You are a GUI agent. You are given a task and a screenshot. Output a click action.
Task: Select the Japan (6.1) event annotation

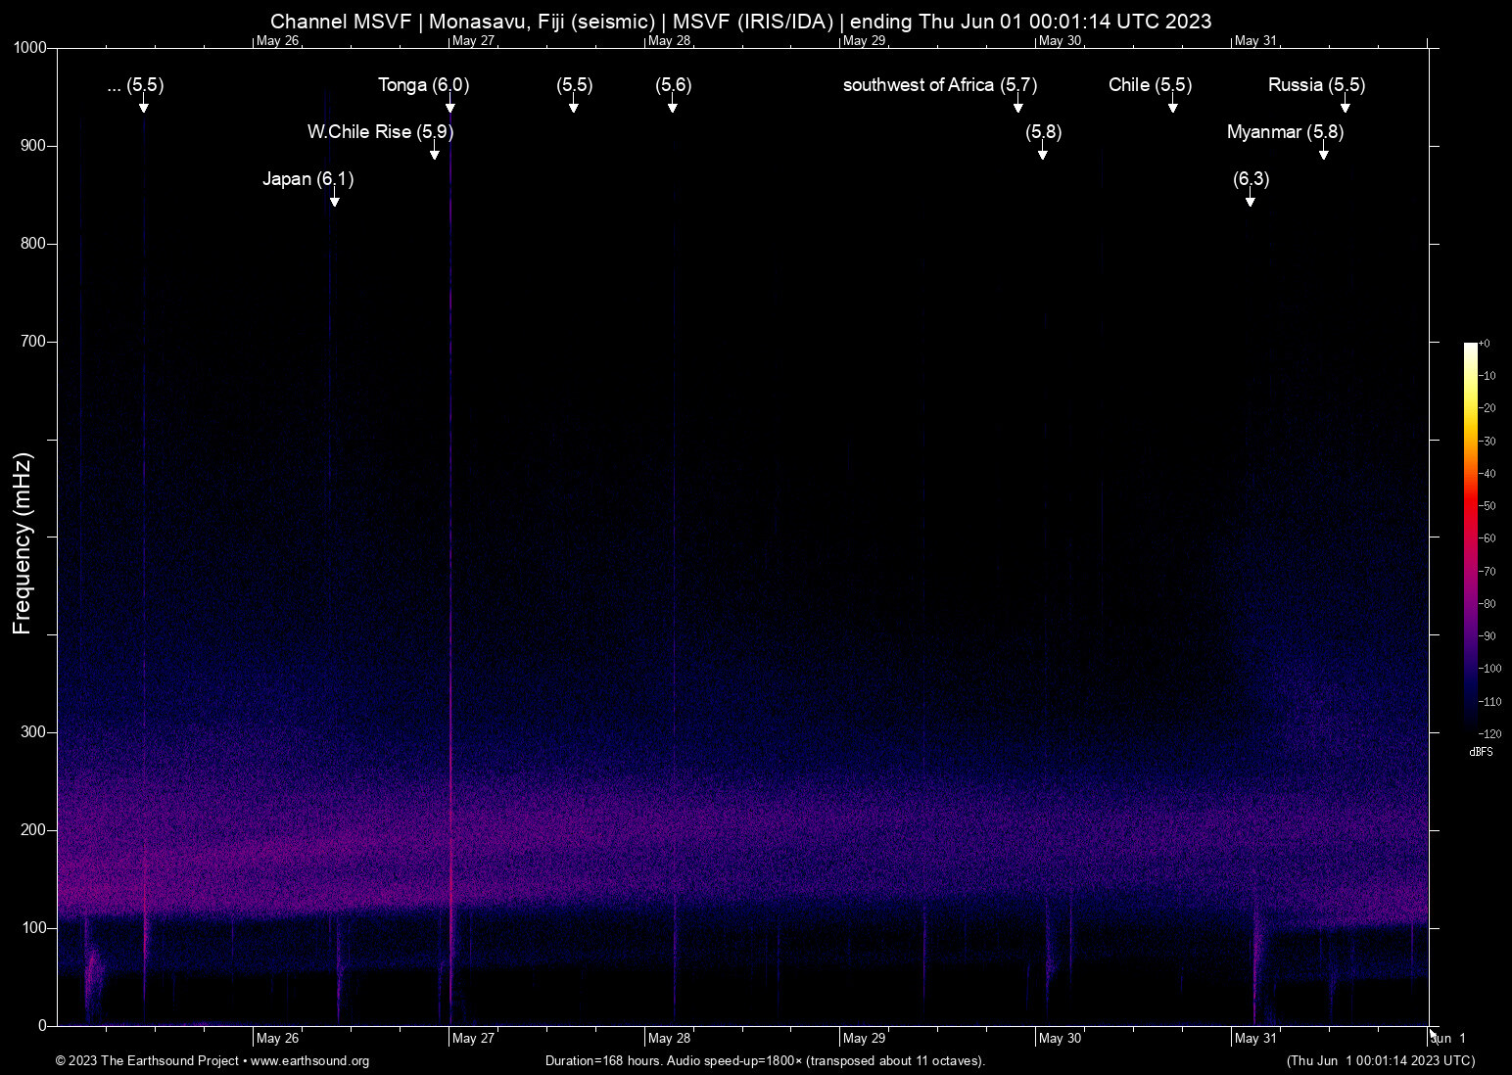308,179
